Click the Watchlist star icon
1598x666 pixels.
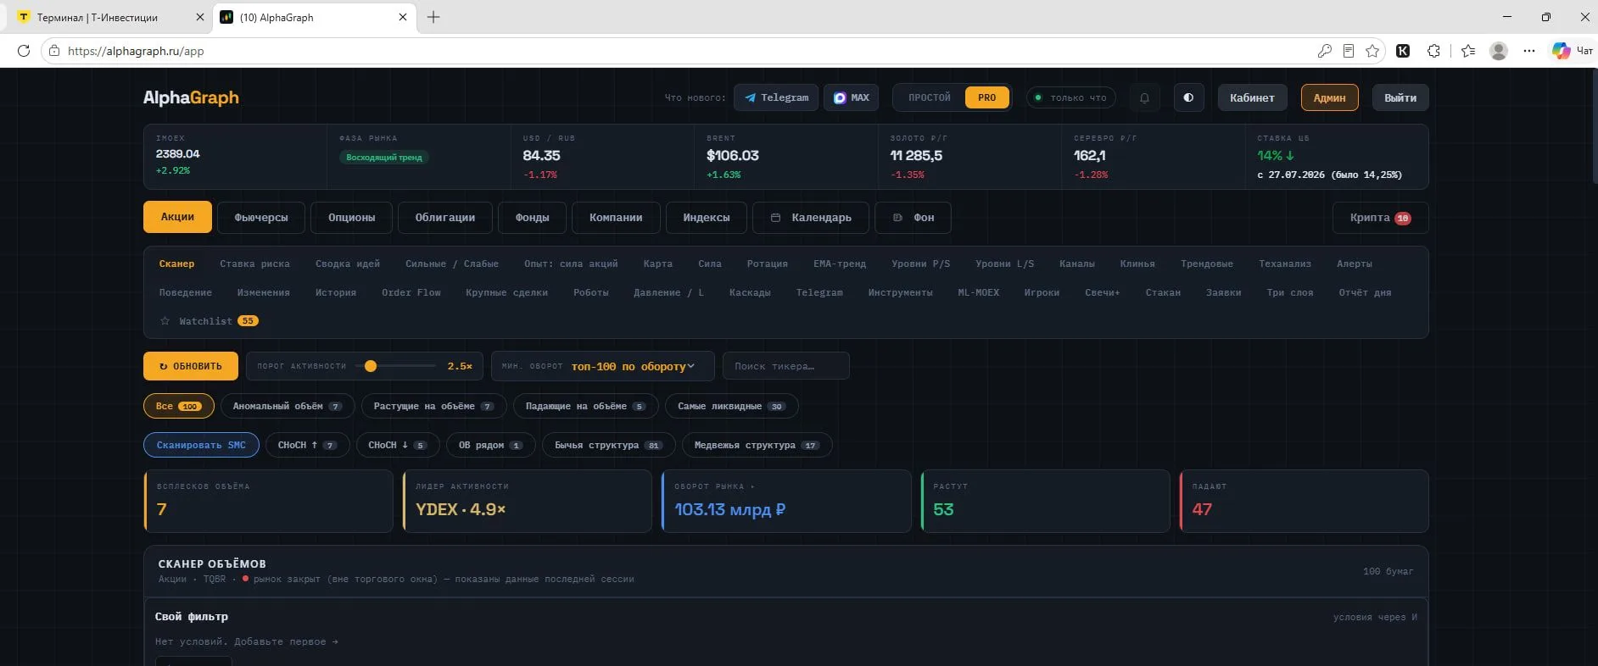point(165,321)
